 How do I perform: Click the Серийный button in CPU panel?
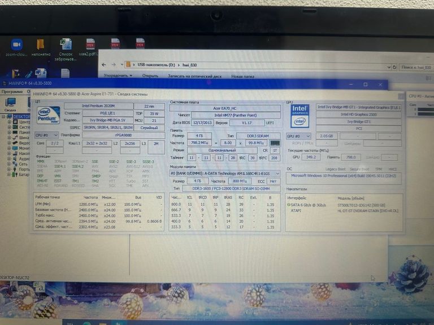pos(149,128)
